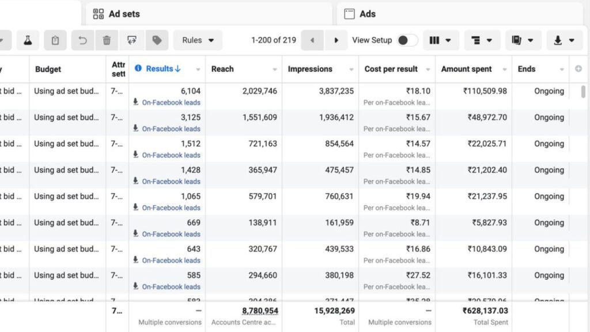Switch to the Ad sets tab

click(x=124, y=14)
